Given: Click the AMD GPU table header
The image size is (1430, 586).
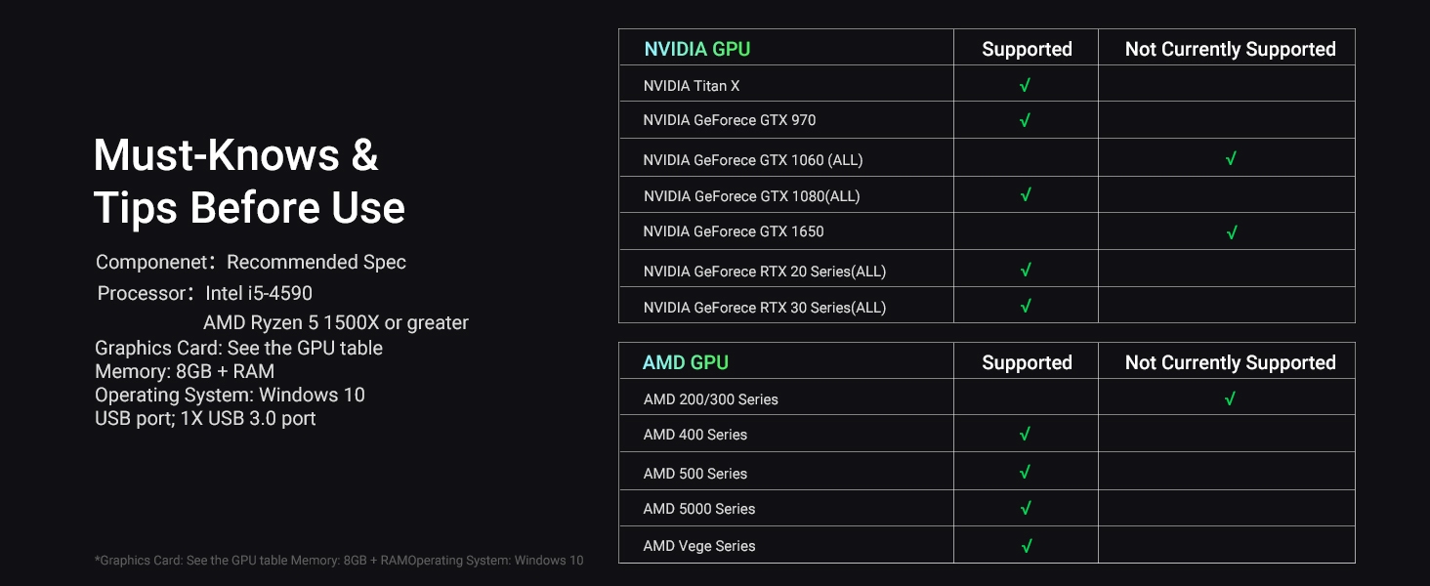Looking at the screenshot, I should (686, 362).
